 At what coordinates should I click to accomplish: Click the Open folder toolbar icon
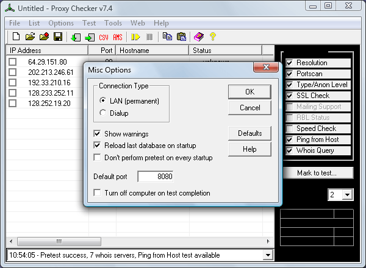point(30,37)
